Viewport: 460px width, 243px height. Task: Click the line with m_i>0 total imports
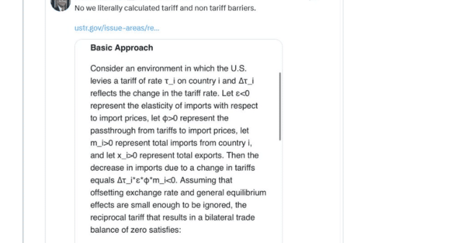[x=171, y=143]
